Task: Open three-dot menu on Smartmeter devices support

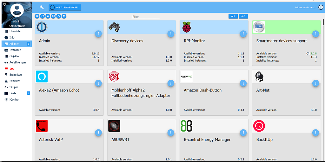Action: coord(315,34)
